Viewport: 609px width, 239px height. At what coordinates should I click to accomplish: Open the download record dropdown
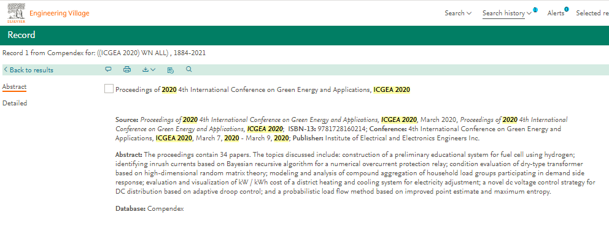pyautogui.click(x=149, y=70)
